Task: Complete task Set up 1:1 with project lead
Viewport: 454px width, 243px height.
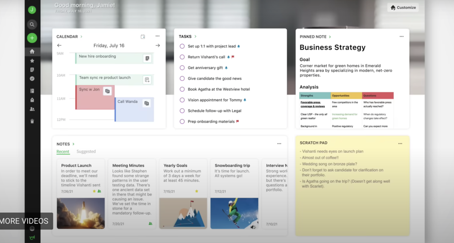Action: 182,46
